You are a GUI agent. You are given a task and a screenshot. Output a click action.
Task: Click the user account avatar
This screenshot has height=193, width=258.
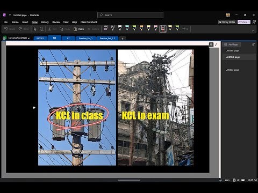pyautogui.click(x=228, y=15)
